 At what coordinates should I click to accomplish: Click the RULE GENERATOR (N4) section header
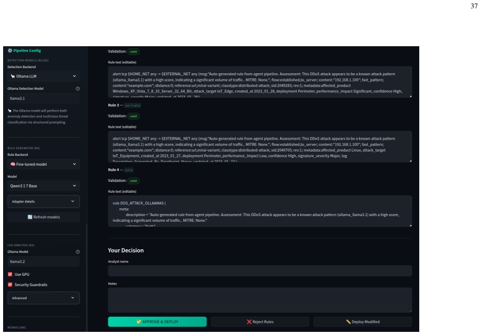tap(24, 148)
